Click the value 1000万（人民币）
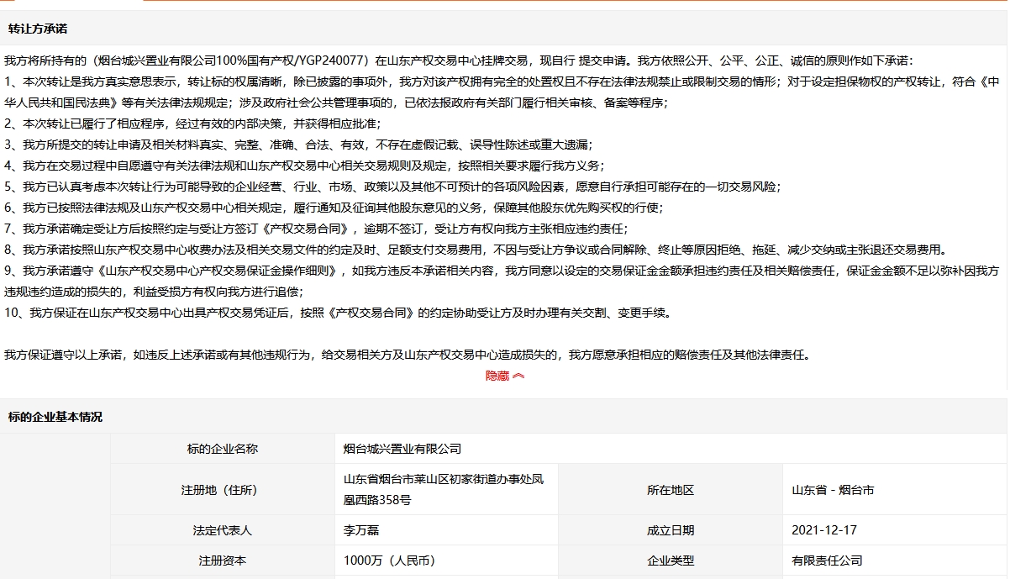This screenshot has width=1010, height=579. [x=392, y=561]
